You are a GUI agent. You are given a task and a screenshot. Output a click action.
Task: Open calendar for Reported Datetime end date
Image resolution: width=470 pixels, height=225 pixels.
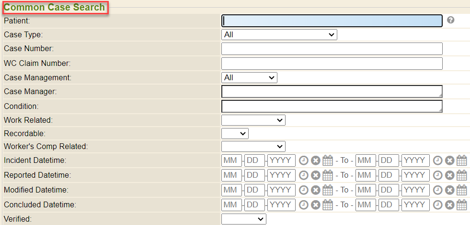click(461, 175)
